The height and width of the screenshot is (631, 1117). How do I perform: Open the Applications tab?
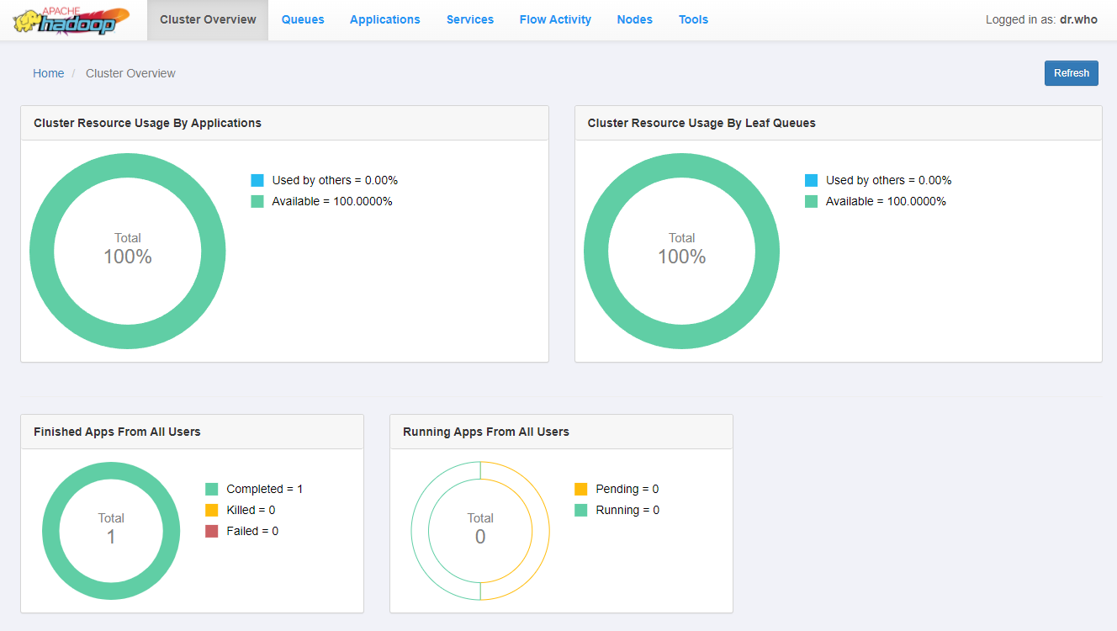click(x=385, y=19)
